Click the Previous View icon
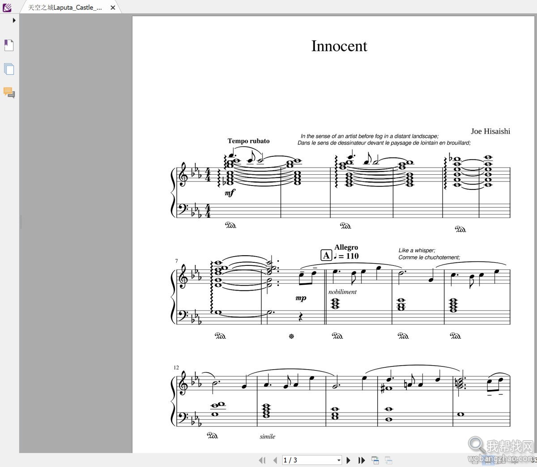This screenshot has height=467, width=537. (375, 460)
